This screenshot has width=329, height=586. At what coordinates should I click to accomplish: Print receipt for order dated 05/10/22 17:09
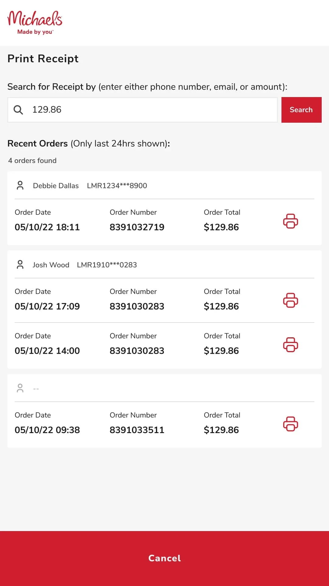pyautogui.click(x=290, y=300)
